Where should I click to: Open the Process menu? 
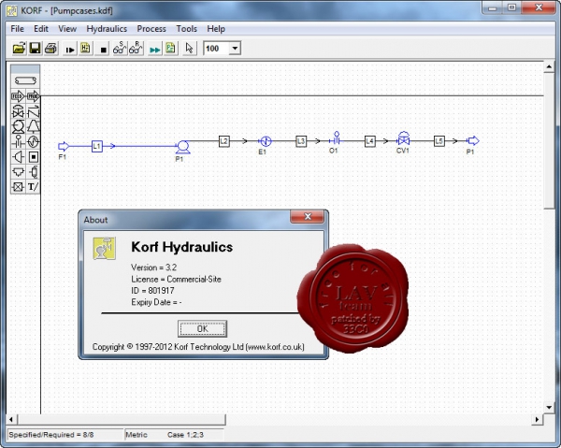click(x=151, y=29)
